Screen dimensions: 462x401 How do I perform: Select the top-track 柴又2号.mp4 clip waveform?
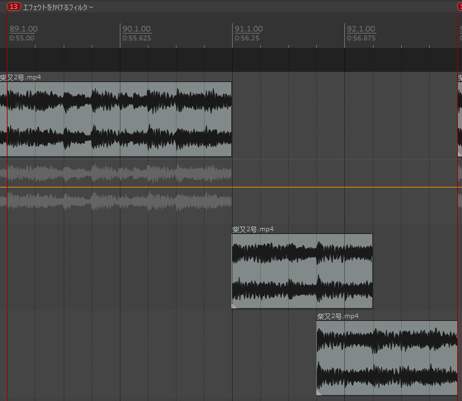116,120
